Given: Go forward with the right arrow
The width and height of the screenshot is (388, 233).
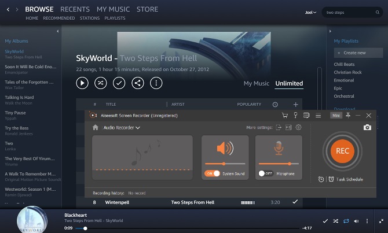Looking at the screenshot, I should coord(17,9).
